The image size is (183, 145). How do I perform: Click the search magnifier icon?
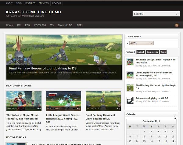coord(177,14)
